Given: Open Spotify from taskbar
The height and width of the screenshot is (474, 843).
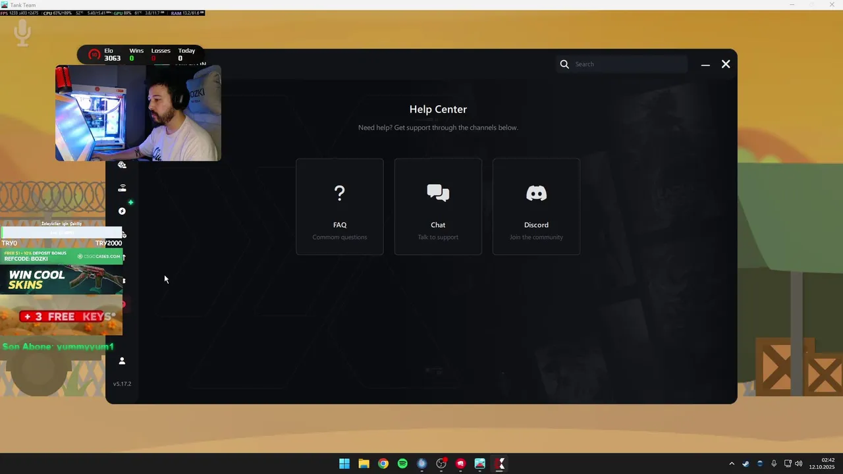Looking at the screenshot, I should tap(402, 463).
